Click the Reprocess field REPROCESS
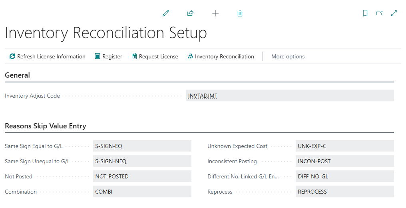Screen dimensions: 406x208 coord(344,192)
